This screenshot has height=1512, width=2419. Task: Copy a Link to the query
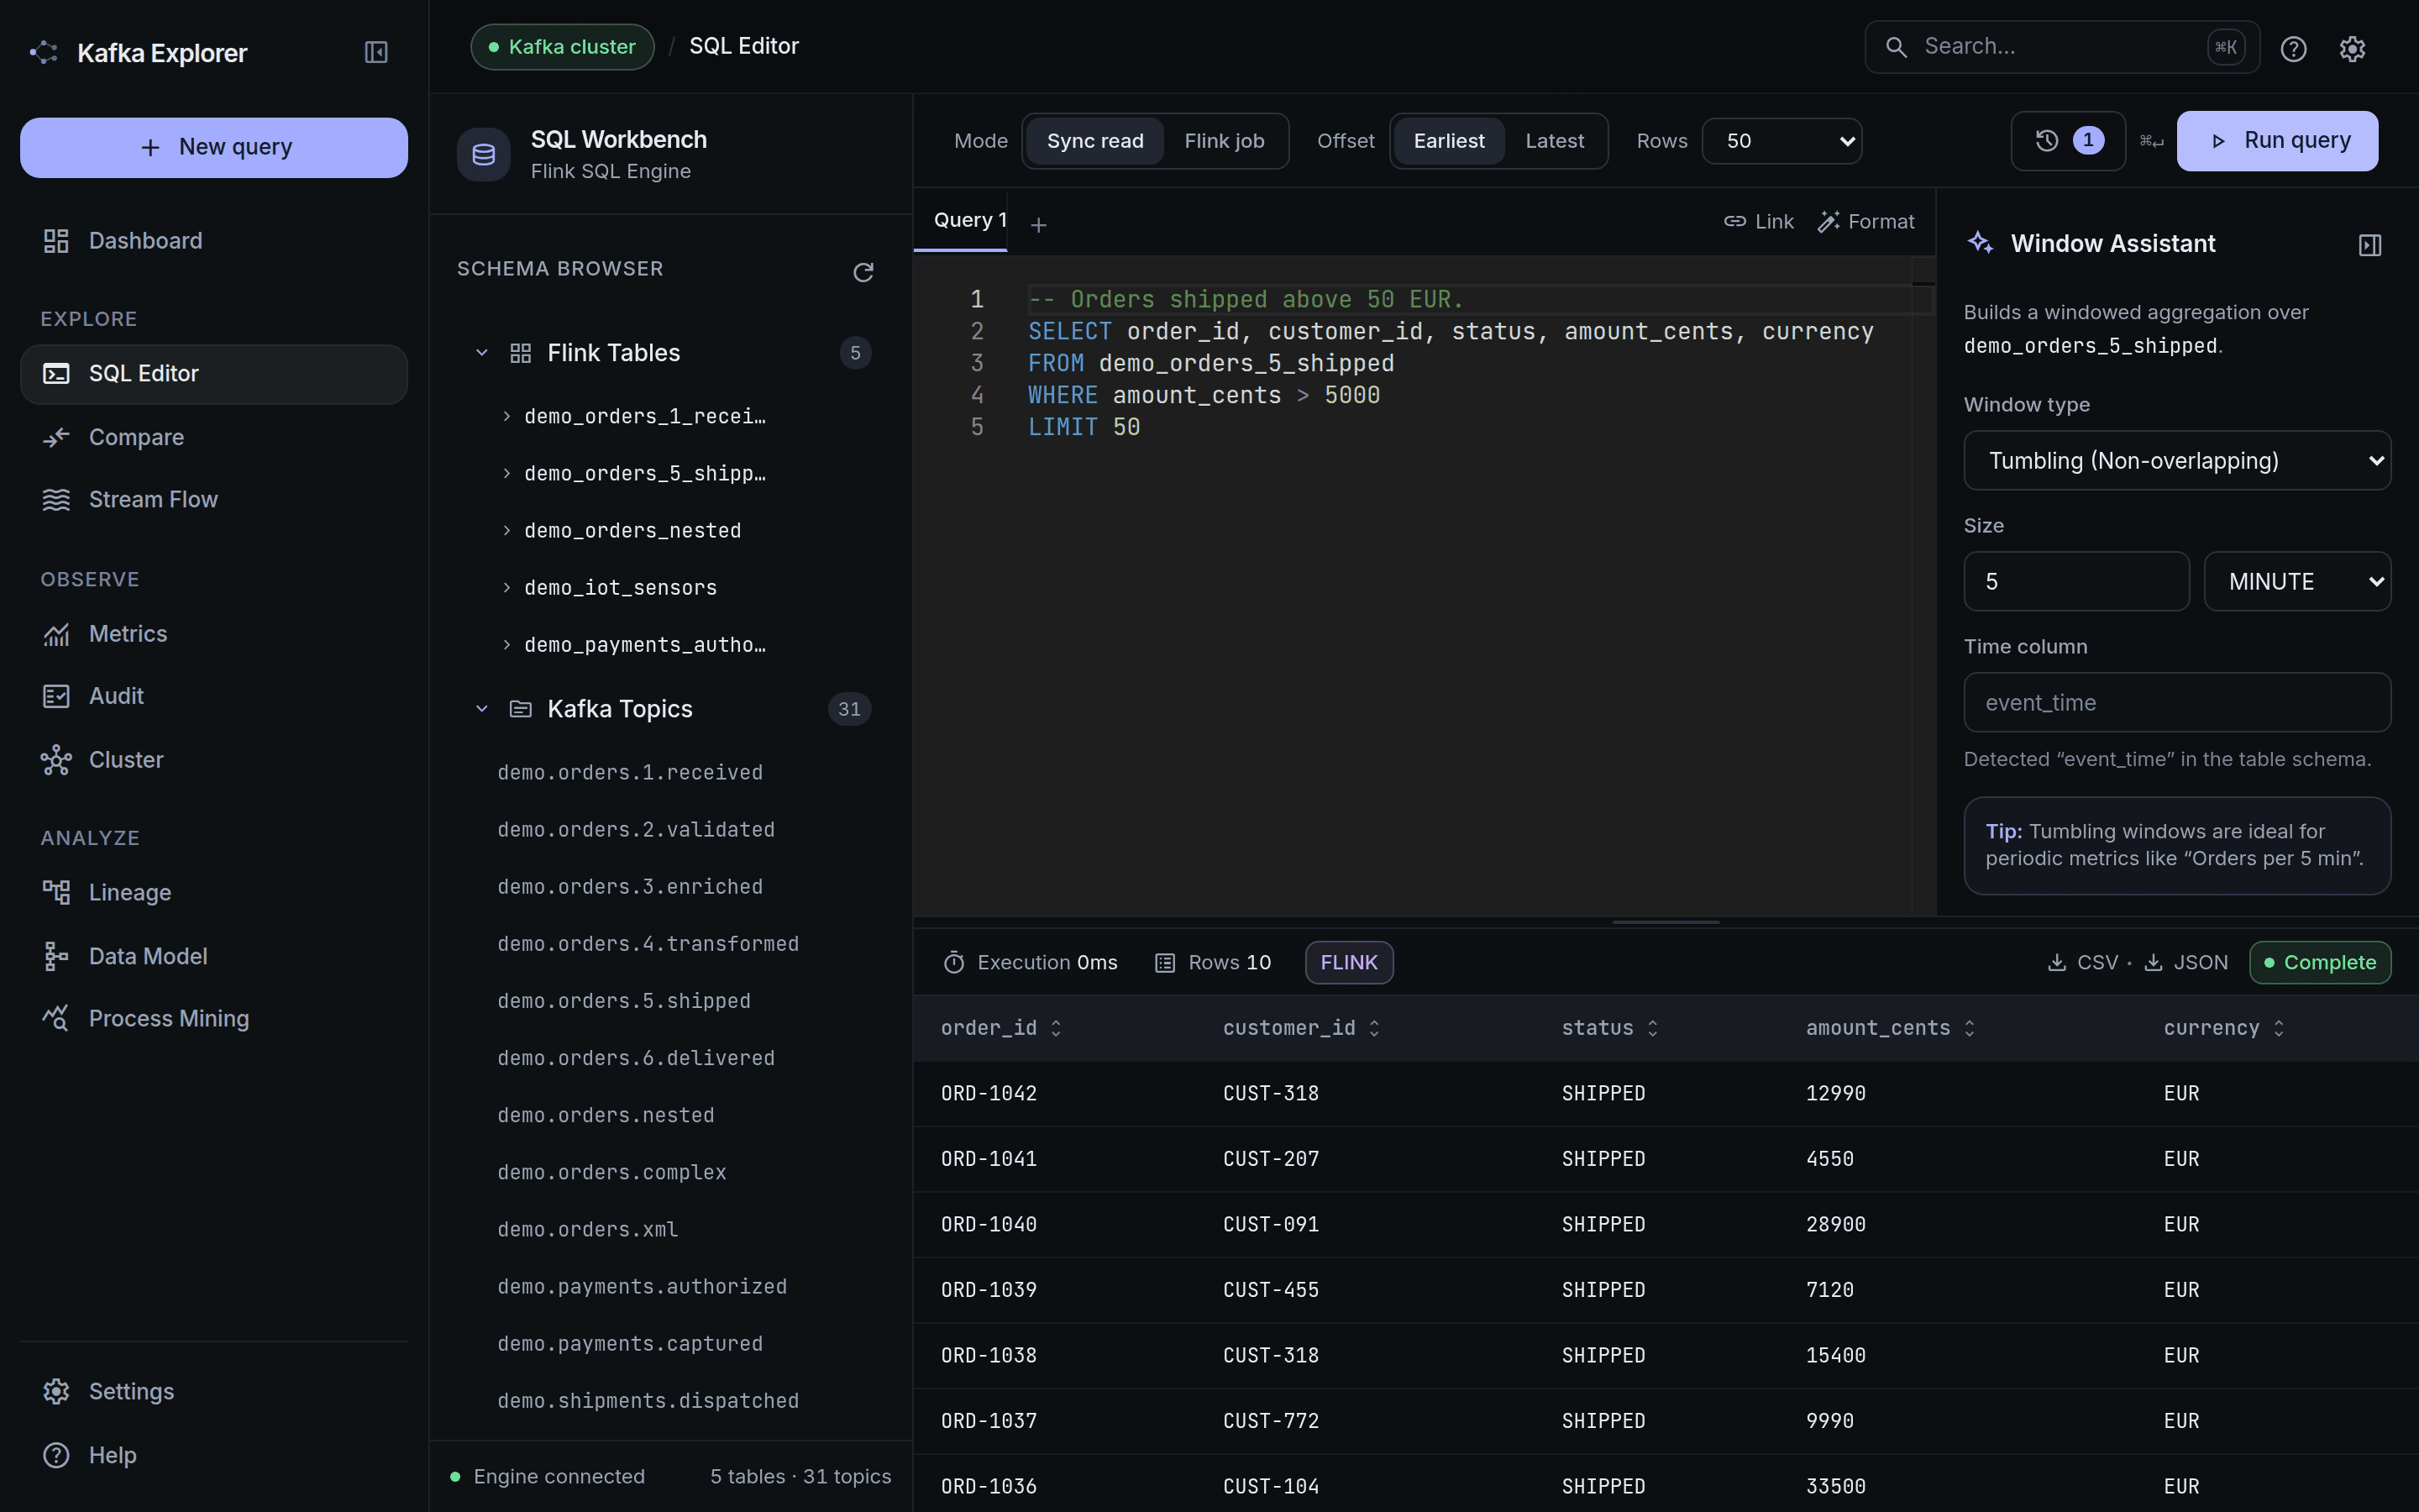point(1758,222)
